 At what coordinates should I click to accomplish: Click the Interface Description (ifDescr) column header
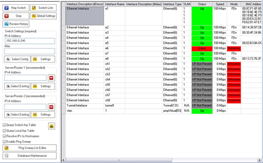(x=85, y=4)
